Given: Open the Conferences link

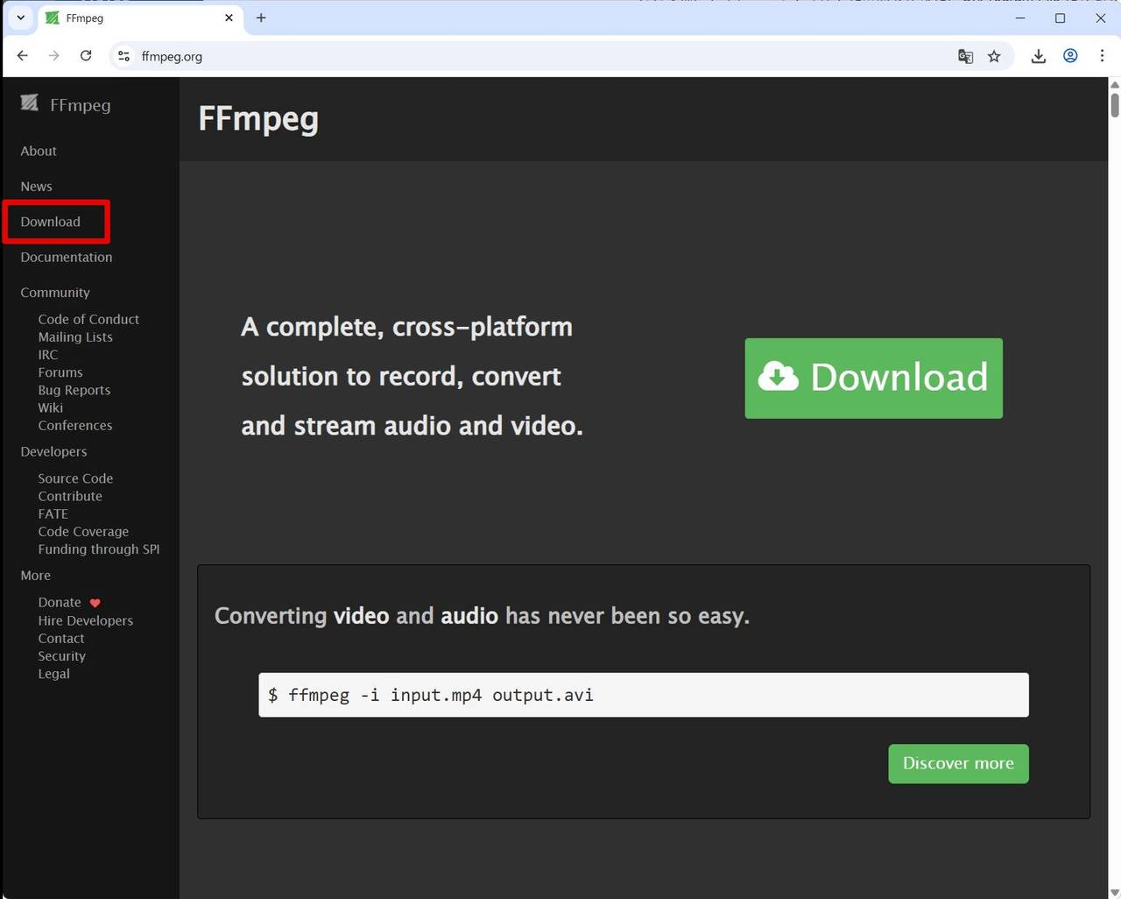Looking at the screenshot, I should [x=75, y=425].
